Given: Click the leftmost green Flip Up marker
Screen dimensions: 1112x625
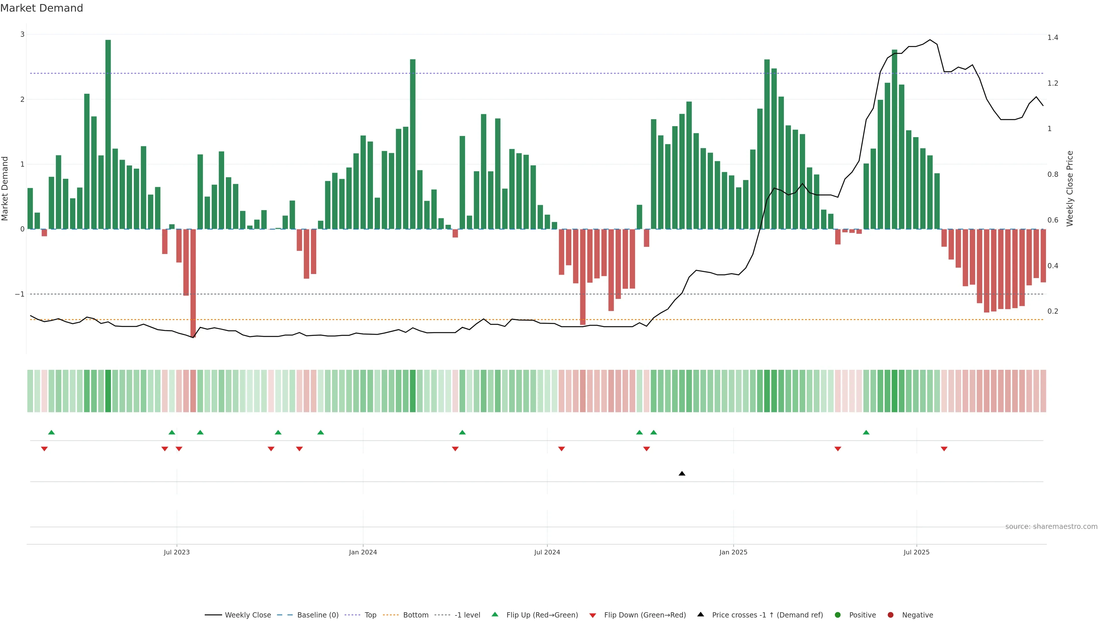Looking at the screenshot, I should click(51, 432).
